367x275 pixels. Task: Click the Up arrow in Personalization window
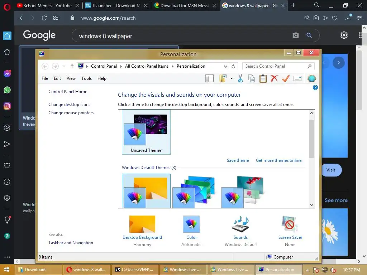(x=72, y=66)
